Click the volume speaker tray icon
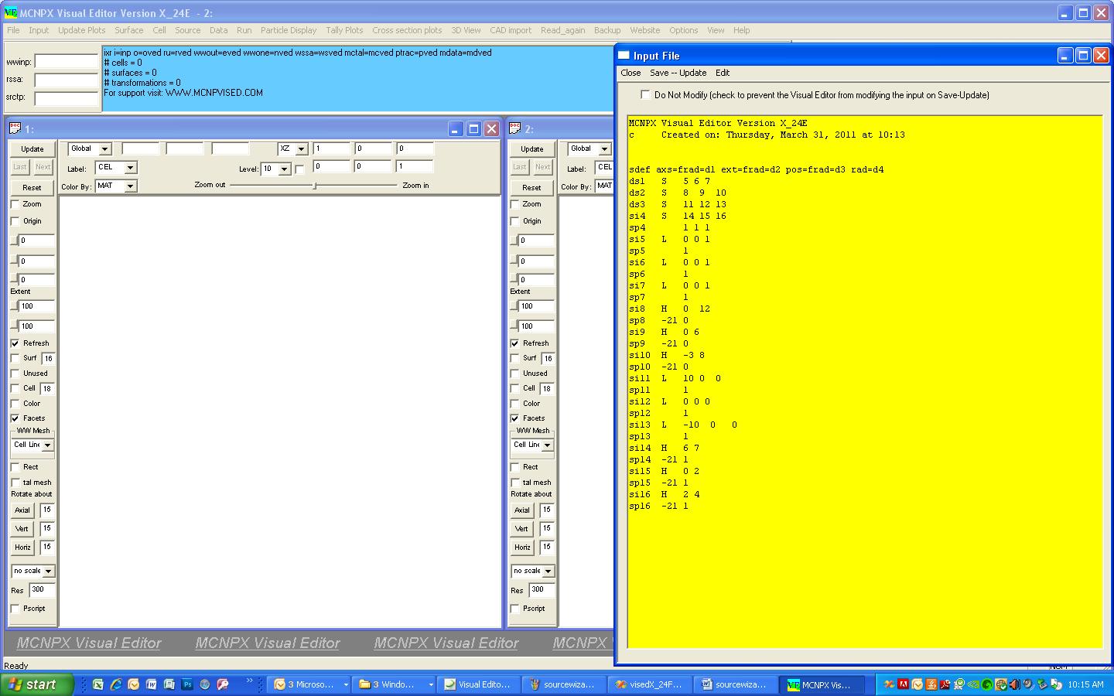Image resolution: width=1114 pixels, height=696 pixels. pos(1015,684)
